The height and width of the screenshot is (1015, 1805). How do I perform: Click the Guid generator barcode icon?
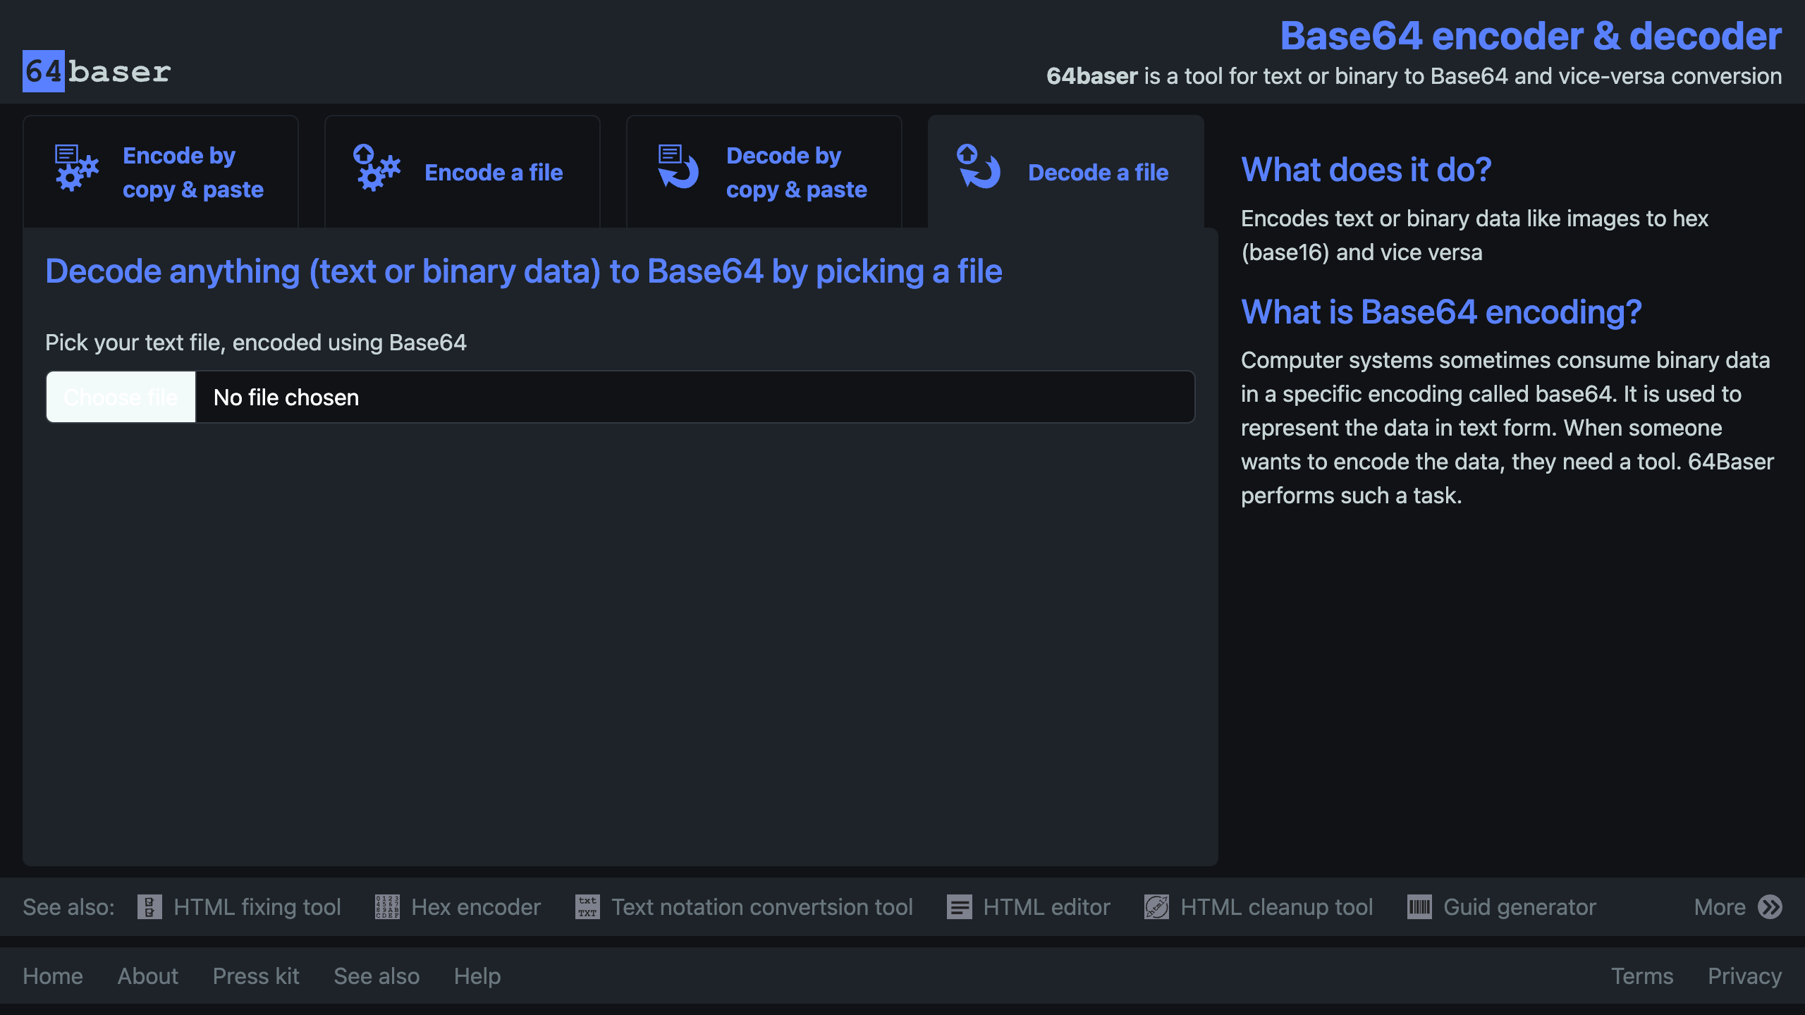[x=1419, y=907]
